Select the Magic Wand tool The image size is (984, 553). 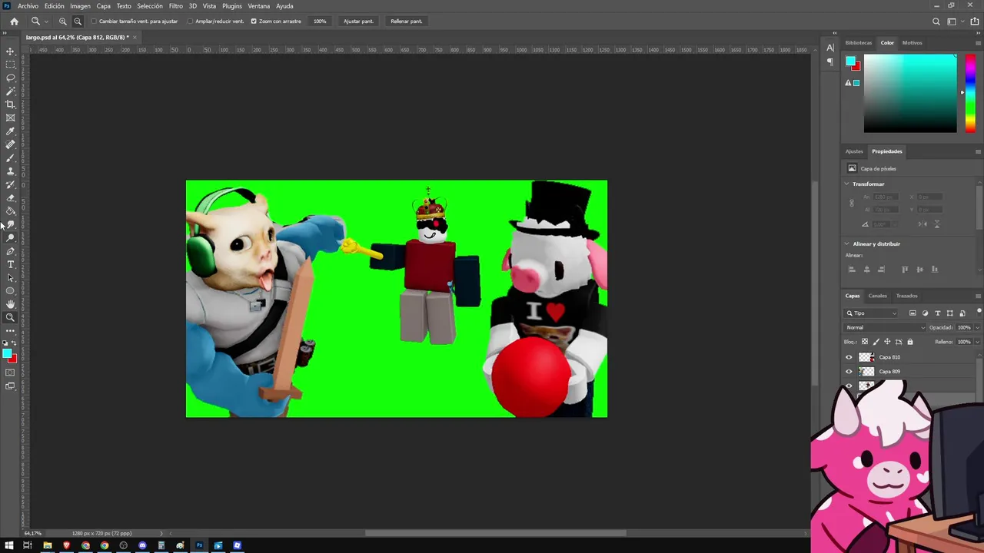(11, 91)
